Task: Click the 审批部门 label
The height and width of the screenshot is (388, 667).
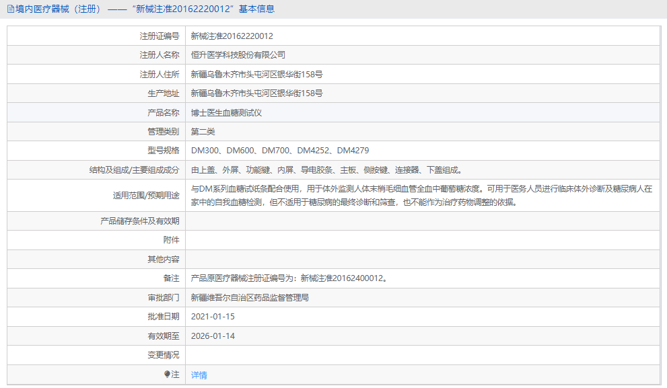Action: pos(164,297)
